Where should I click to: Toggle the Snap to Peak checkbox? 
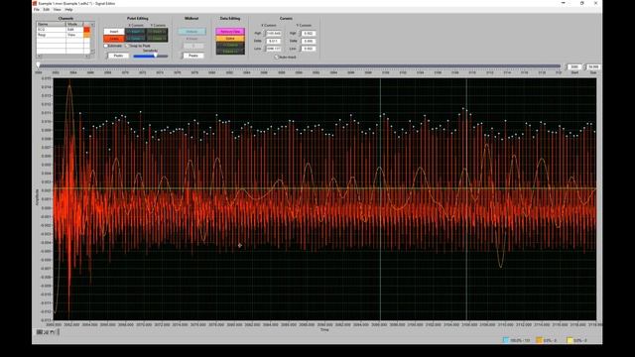(x=127, y=46)
